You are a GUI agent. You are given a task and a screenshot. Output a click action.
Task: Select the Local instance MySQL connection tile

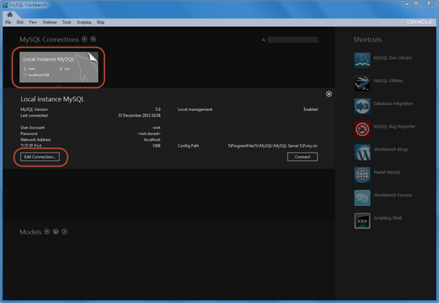click(x=59, y=66)
